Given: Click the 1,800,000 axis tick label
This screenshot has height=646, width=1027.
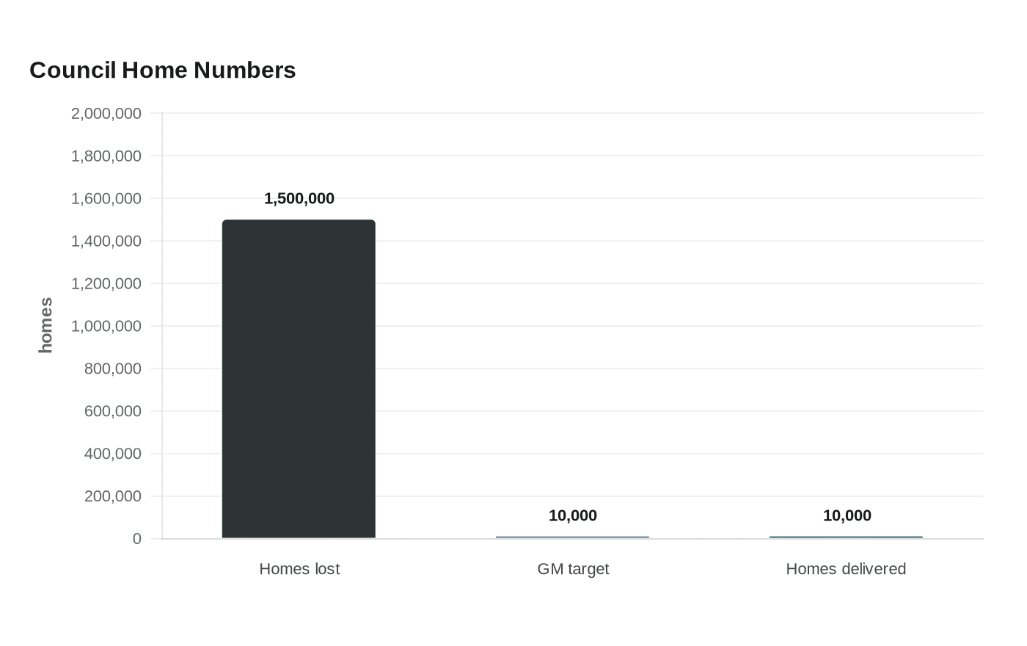Looking at the screenshot, I should 106,156.
